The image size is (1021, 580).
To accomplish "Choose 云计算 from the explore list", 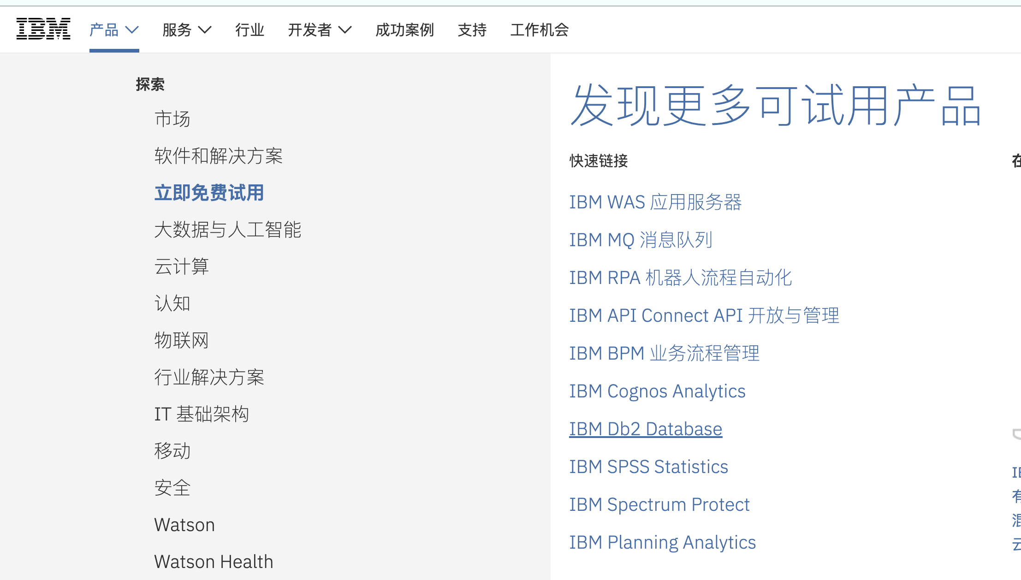I will [x=181, y=266].
